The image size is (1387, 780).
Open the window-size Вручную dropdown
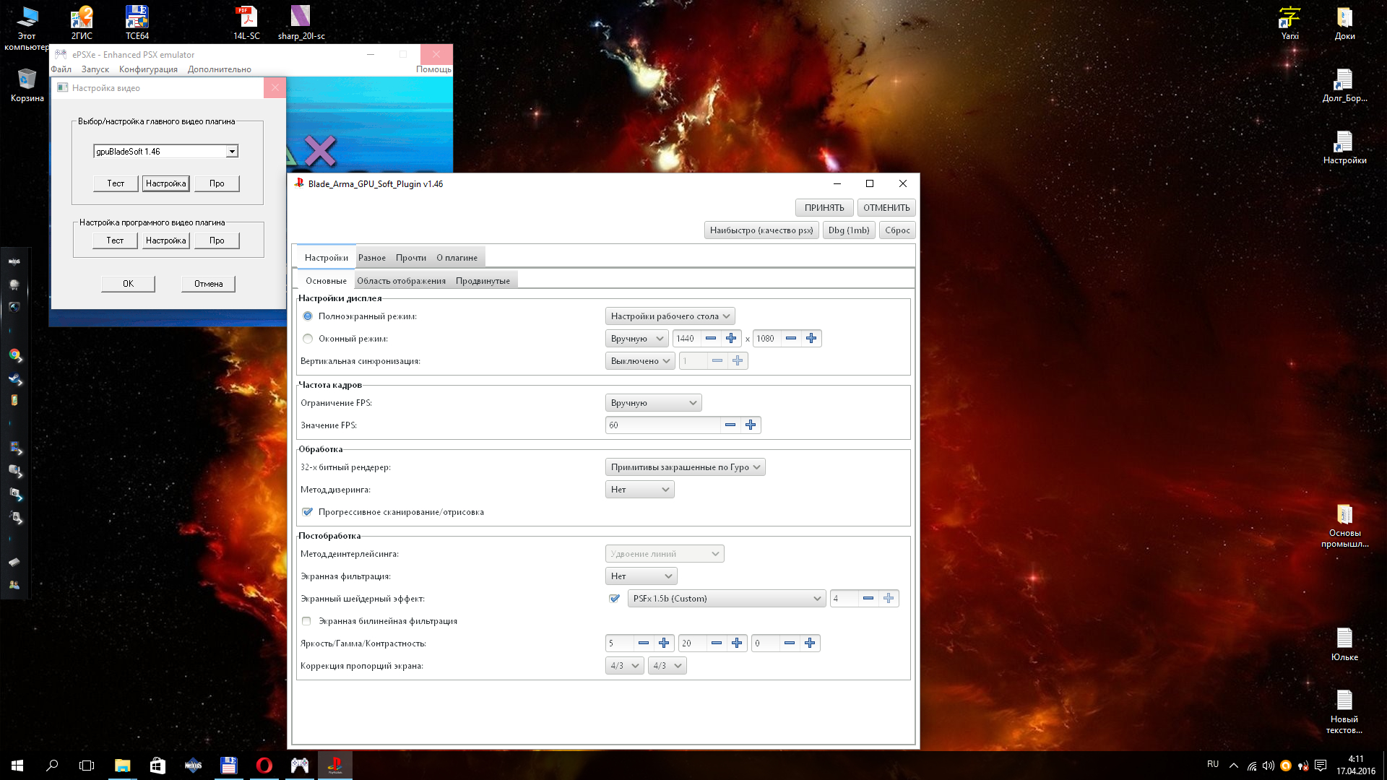coord(637,339)
